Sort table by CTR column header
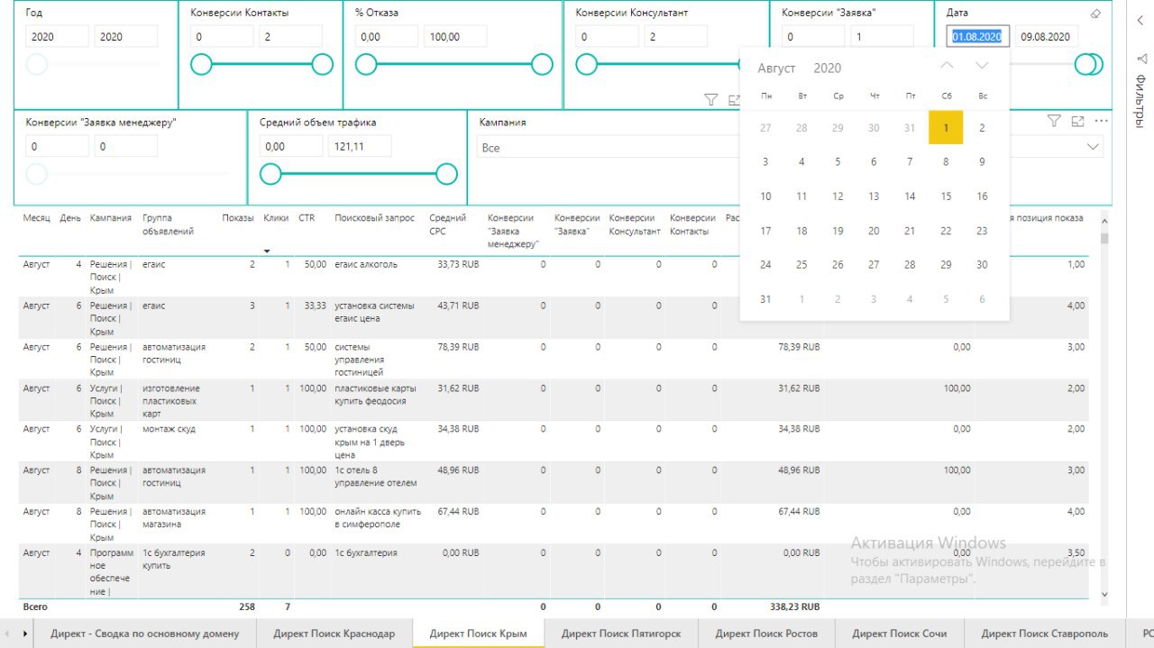The width and height of the screenshot is (1154, 648). 307,218
